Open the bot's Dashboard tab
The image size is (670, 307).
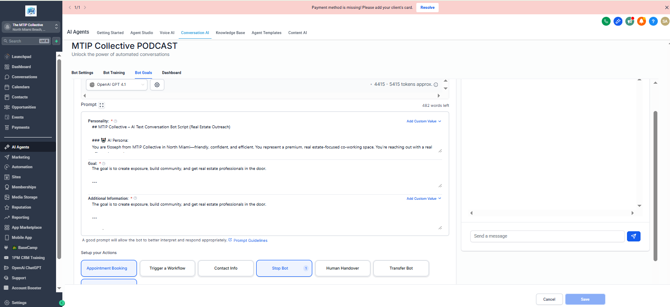pos(172,73)
